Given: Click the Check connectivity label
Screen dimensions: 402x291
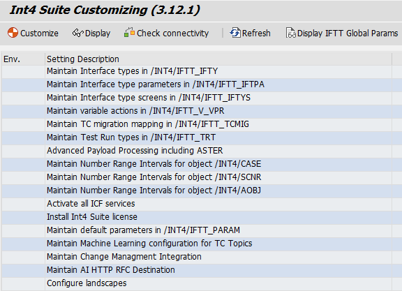Looking at the screenshot, I should [x=173, y=33].
